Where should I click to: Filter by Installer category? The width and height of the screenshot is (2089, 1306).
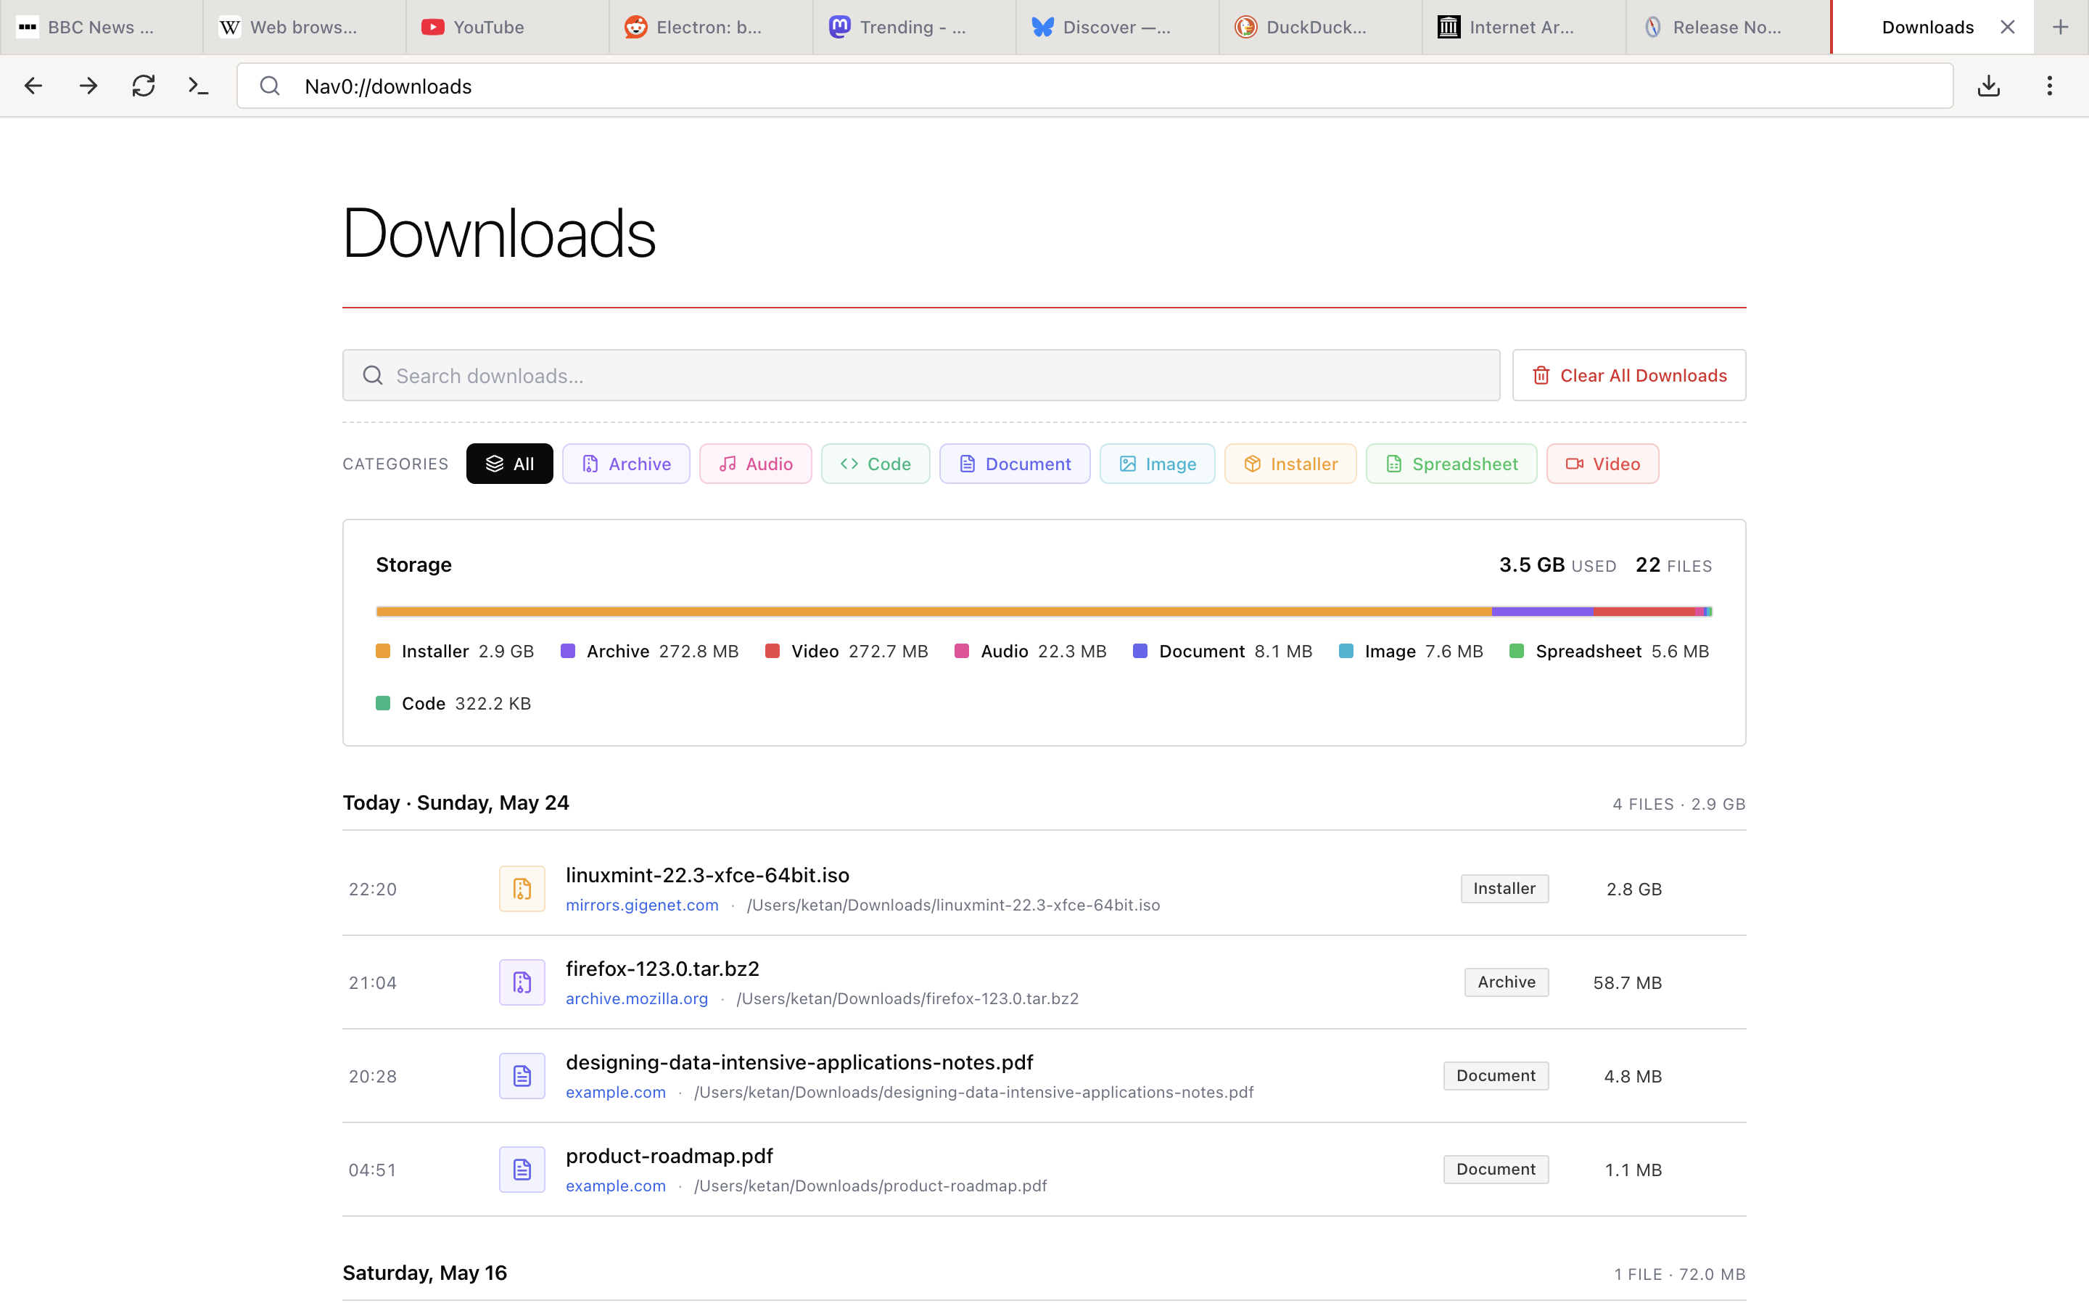1290,464
